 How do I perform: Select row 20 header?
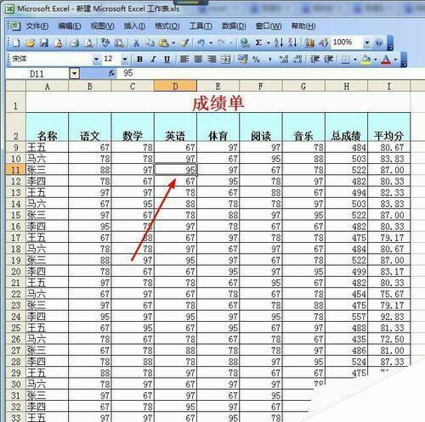(15, 272)
